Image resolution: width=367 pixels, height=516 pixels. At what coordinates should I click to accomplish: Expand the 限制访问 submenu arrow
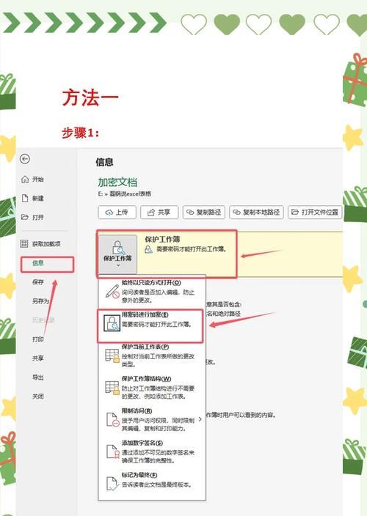[200, 419]
